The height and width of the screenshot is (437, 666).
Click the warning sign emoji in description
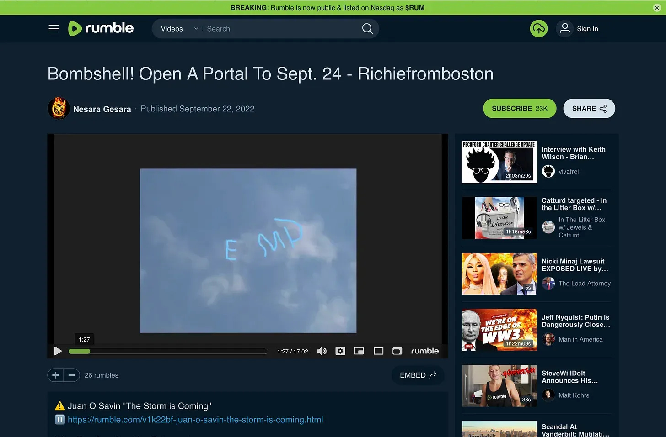tap(60, 406)
